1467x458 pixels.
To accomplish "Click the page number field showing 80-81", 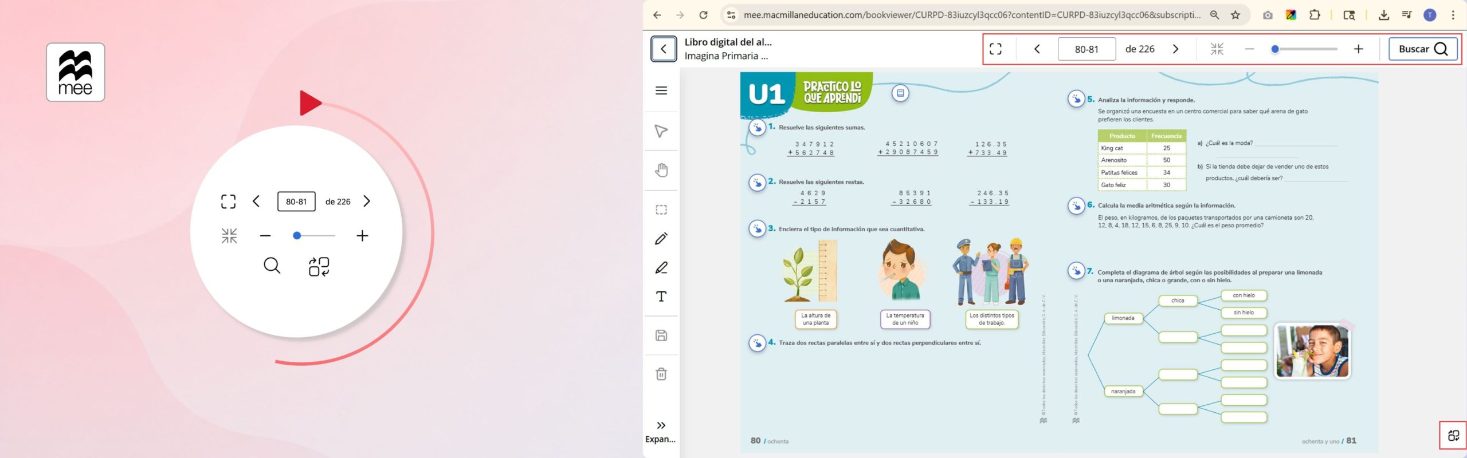I will click(1086, 49).
